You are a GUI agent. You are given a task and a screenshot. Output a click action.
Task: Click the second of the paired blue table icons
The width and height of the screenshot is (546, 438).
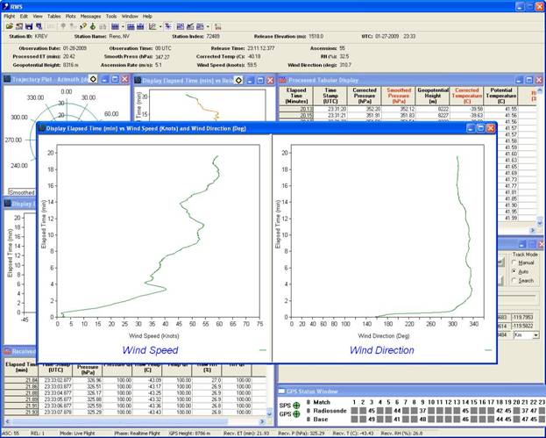(x=140, y=26)
